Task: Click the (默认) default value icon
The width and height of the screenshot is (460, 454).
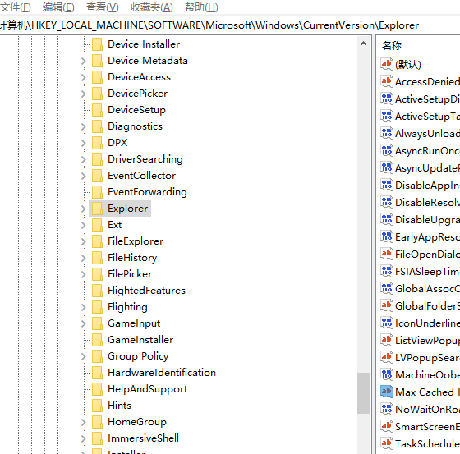Action: tap(387, 64)
